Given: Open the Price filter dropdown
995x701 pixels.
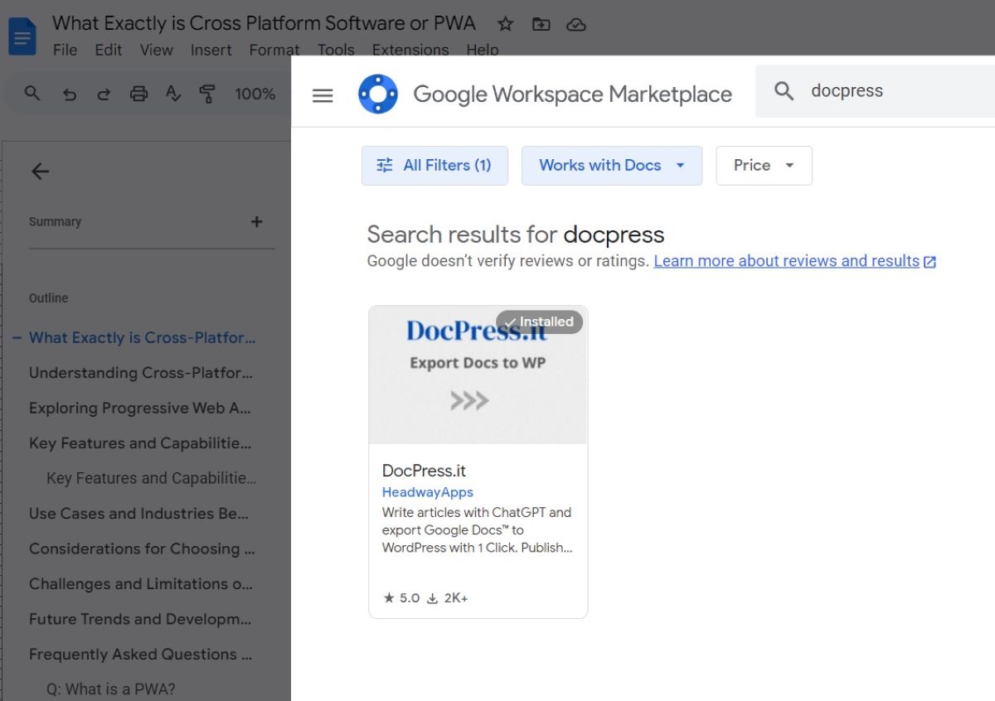Looking at the screenshot, I should [764, 165].
